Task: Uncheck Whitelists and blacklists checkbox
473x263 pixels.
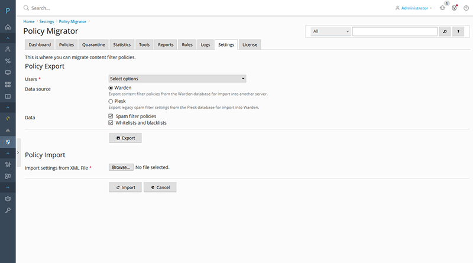Action: (111, 123)
